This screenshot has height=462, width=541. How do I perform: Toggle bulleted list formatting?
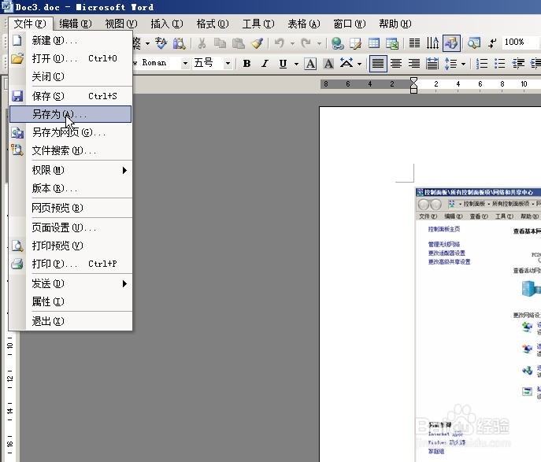[x=500, y=64]
